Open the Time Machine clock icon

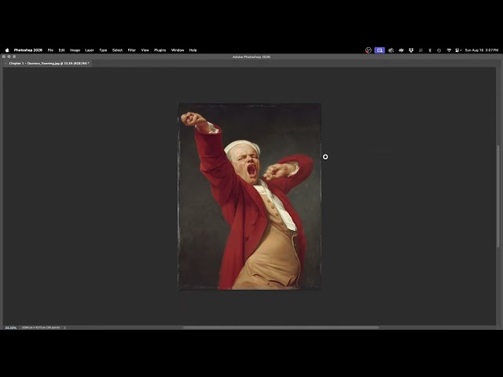[439, 50]
